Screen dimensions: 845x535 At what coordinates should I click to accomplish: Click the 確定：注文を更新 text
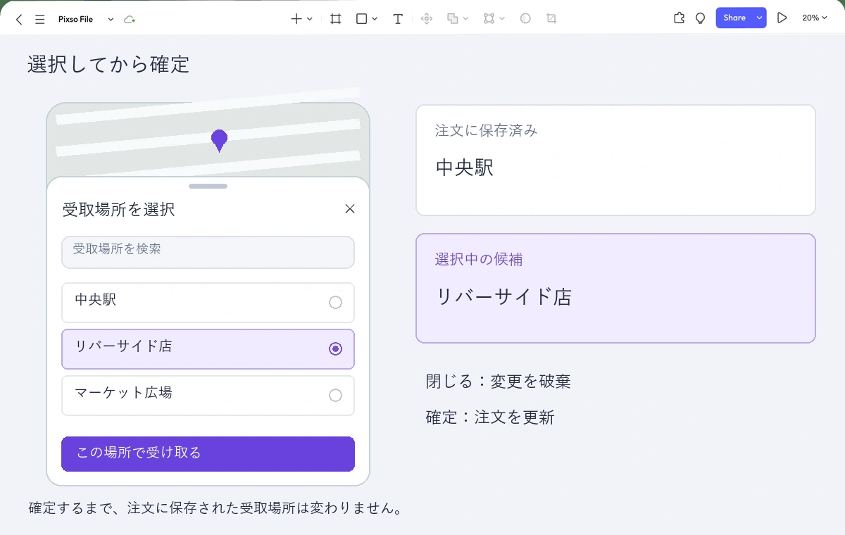(490, 417)
